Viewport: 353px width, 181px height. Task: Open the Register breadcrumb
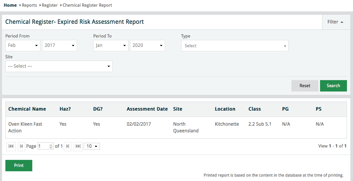50,5
